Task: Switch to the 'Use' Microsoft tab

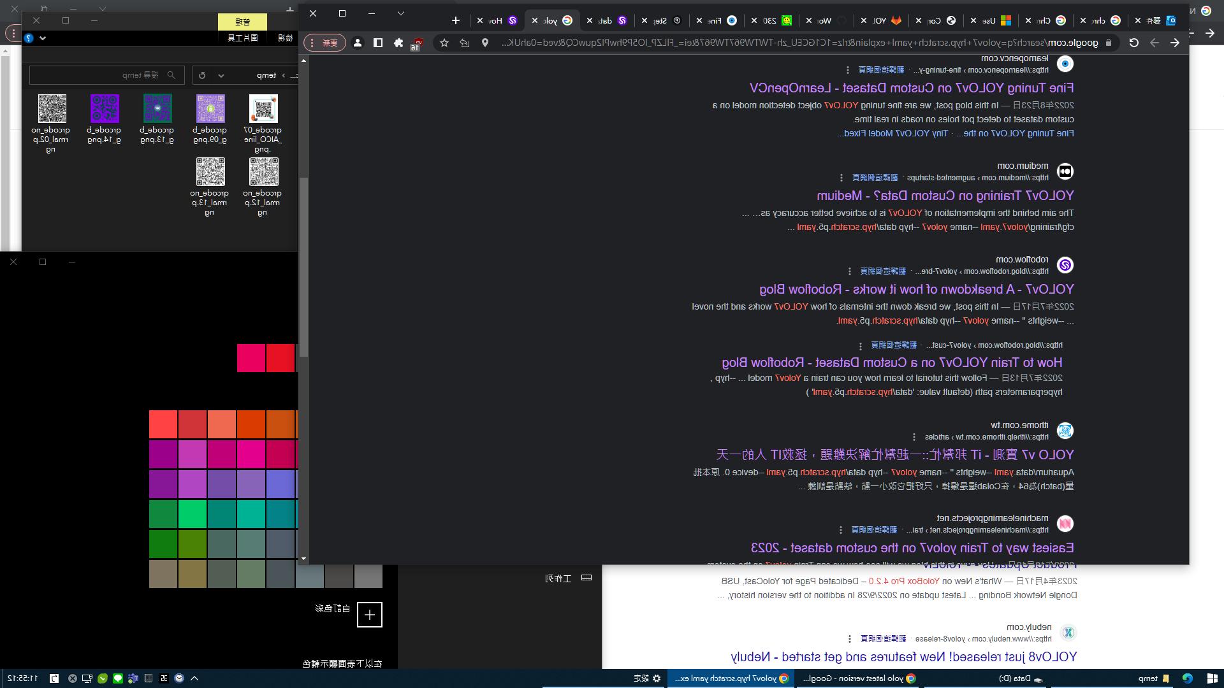Action: 990,20
